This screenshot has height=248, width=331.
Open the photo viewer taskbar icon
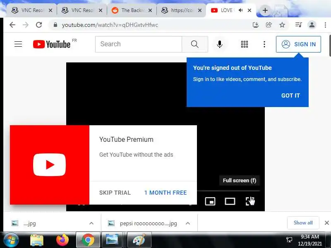[x=112, y=240]
